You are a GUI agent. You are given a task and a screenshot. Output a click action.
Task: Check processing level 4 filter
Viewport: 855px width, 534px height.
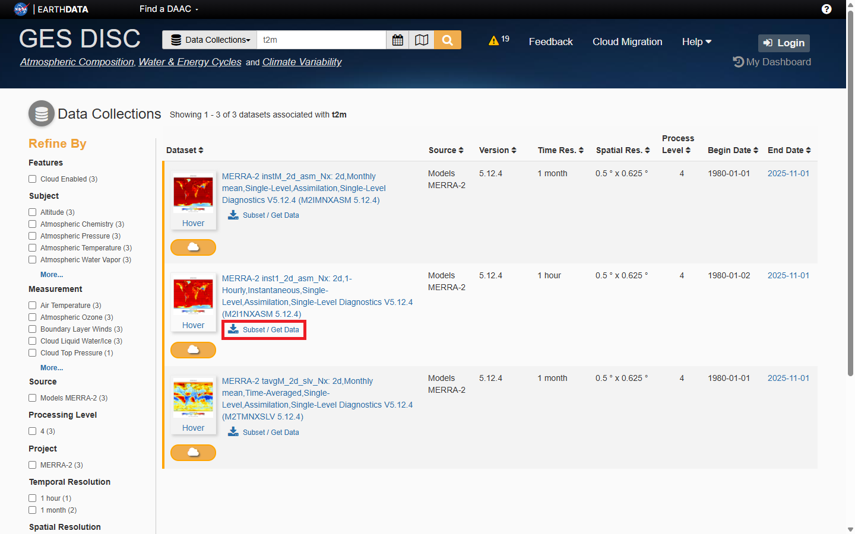[x=33, y=431]
